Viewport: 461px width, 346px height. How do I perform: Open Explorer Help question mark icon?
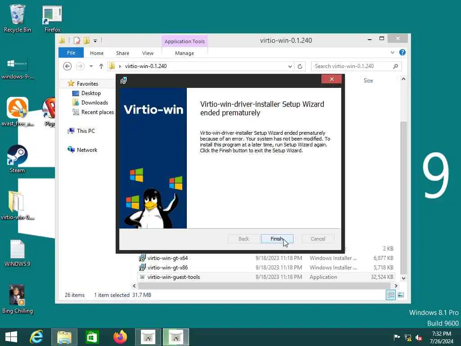pos(402,52)
